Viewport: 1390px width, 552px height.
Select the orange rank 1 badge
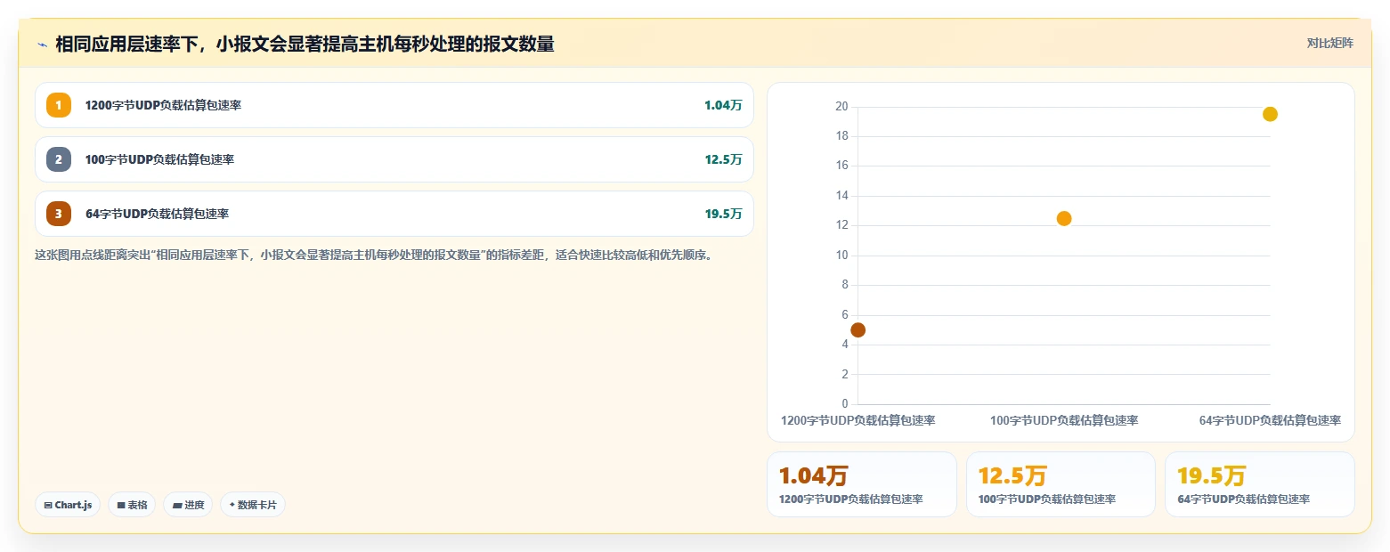(59, 105)
